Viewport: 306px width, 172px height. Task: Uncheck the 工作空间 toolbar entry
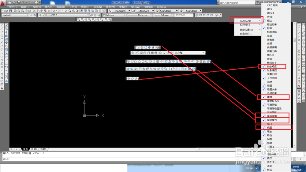tap(276, 78)
